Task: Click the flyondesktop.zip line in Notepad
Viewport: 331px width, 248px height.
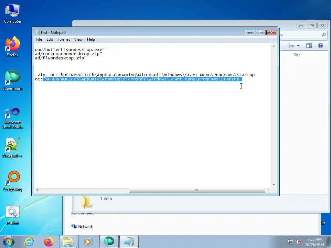Action: coord(60,58)
